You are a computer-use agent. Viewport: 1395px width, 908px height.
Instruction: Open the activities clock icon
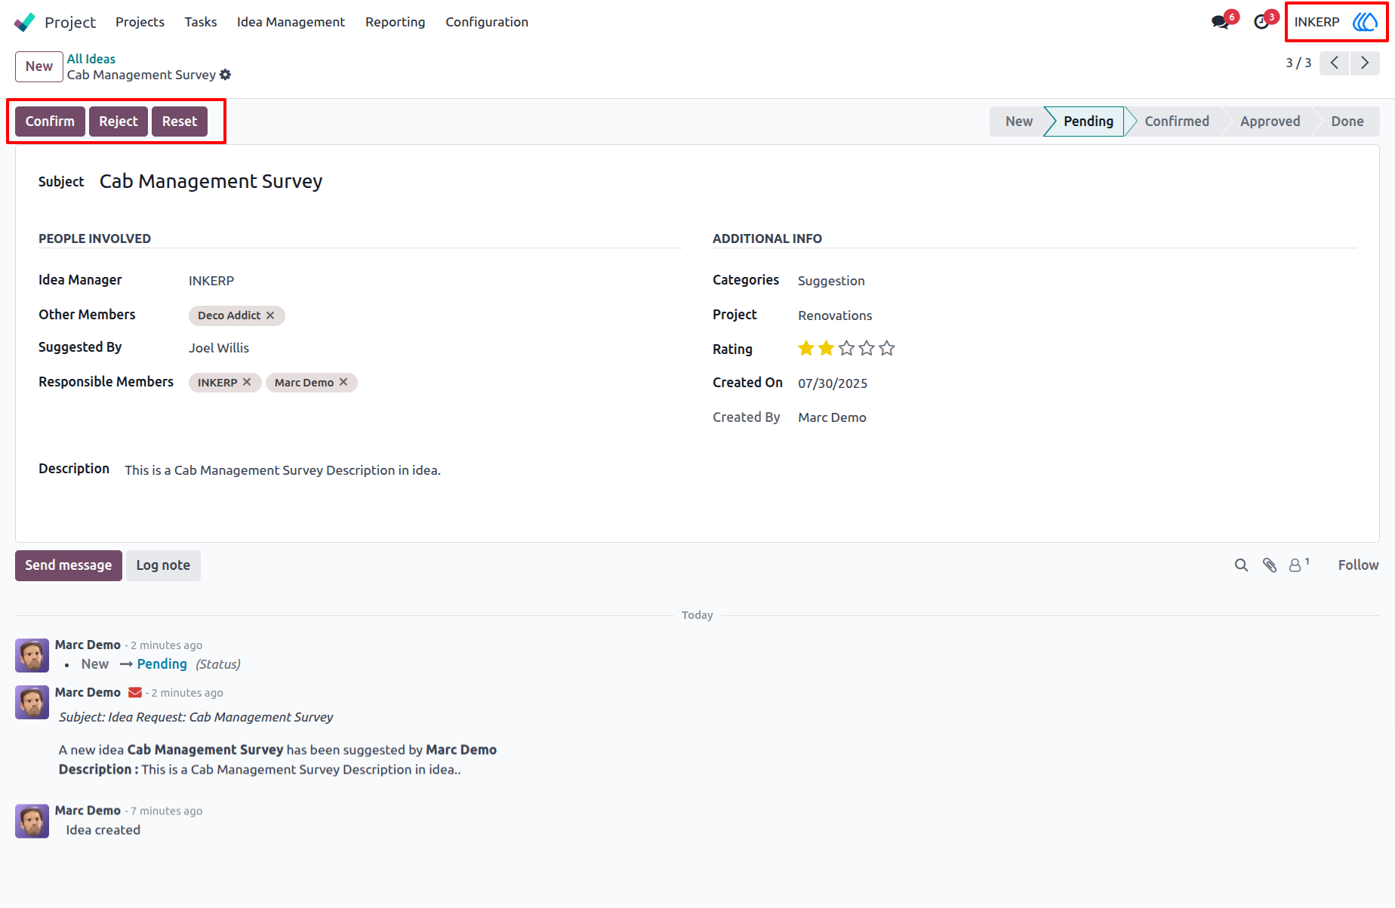1261,22
